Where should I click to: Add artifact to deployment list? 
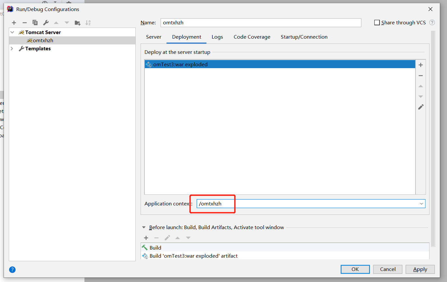pos(421,65)
